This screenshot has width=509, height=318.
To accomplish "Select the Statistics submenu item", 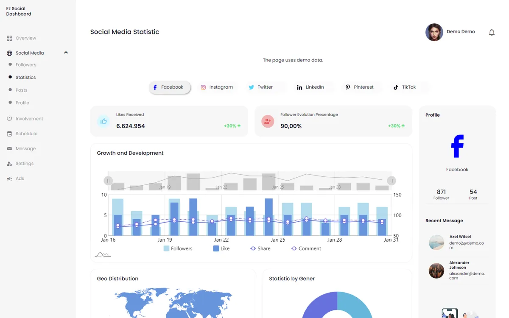I will (x=25, y=78).
